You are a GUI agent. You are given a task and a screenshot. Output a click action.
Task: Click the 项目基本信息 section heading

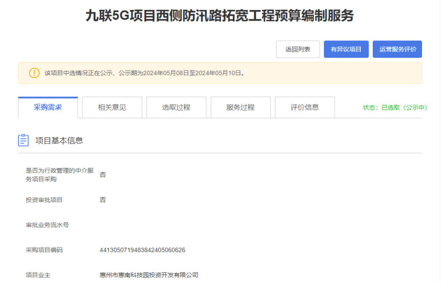[x=59, y=141]
